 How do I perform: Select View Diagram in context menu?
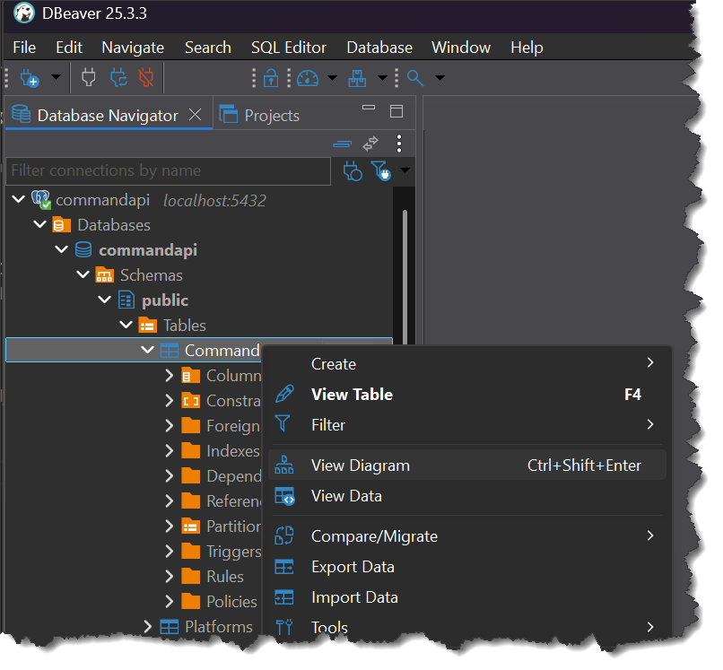(360, 466)
